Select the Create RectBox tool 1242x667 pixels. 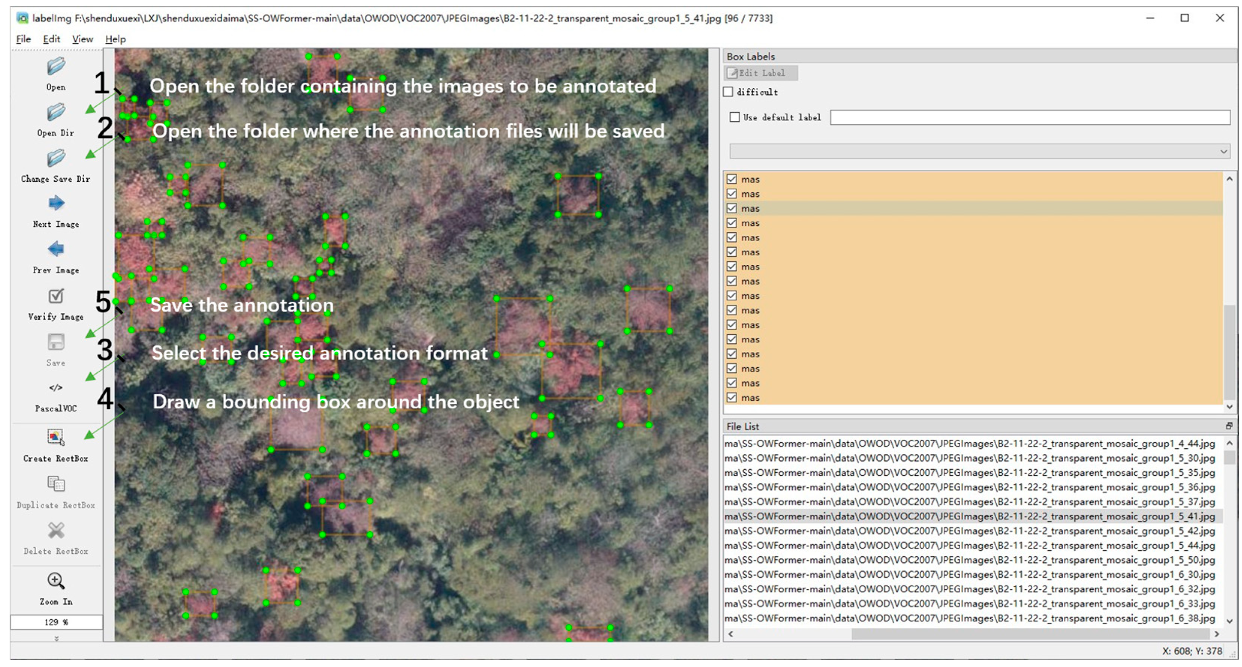point(56,437)
